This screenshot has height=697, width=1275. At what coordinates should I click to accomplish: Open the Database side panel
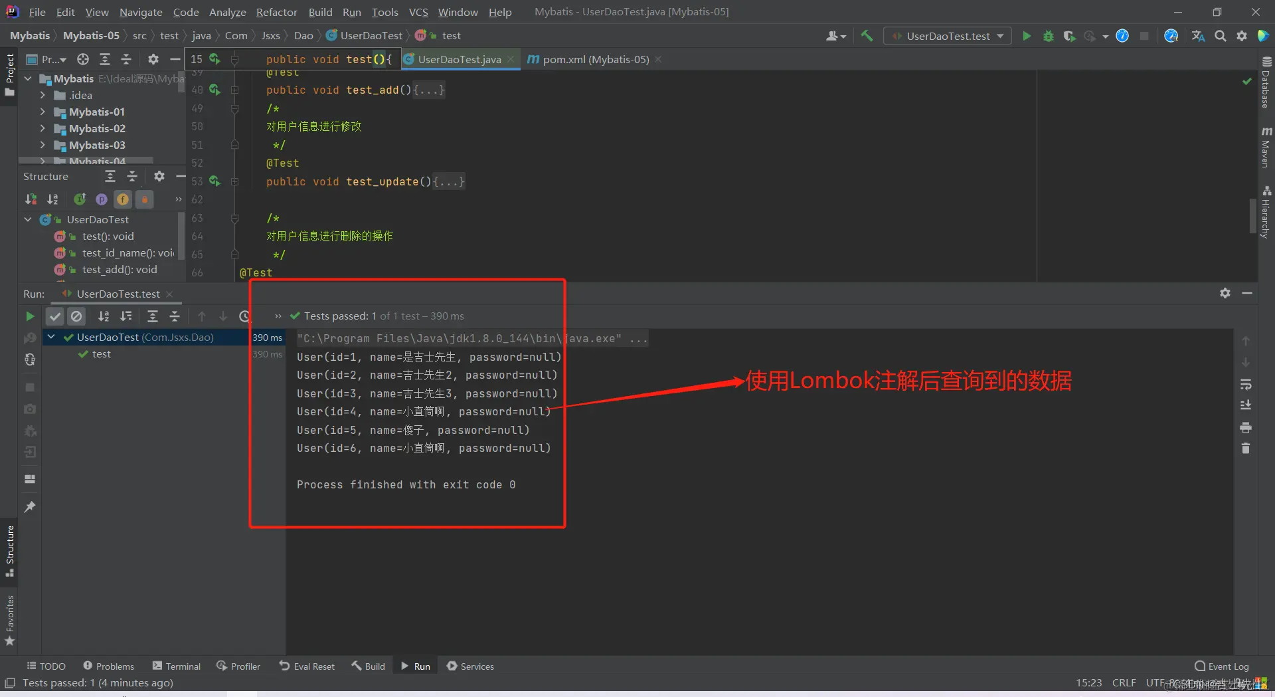[x=1266, y=83]
